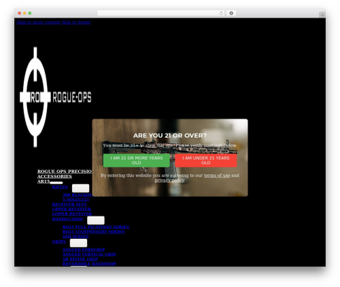
Task: Open the Rifles menu link
Action: click(x=60, y=187)
